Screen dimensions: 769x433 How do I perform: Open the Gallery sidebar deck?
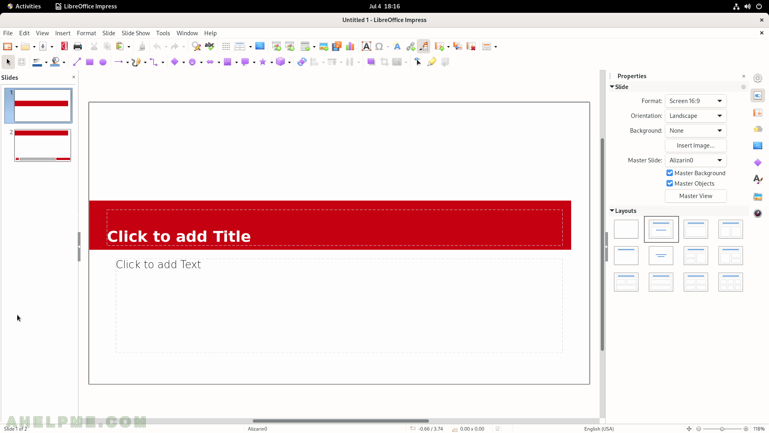click(758, 196)
